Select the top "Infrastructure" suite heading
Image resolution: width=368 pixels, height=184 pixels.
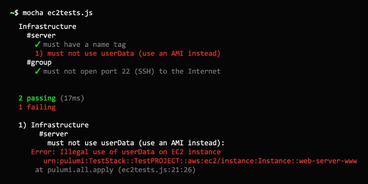tap(47, 27)
